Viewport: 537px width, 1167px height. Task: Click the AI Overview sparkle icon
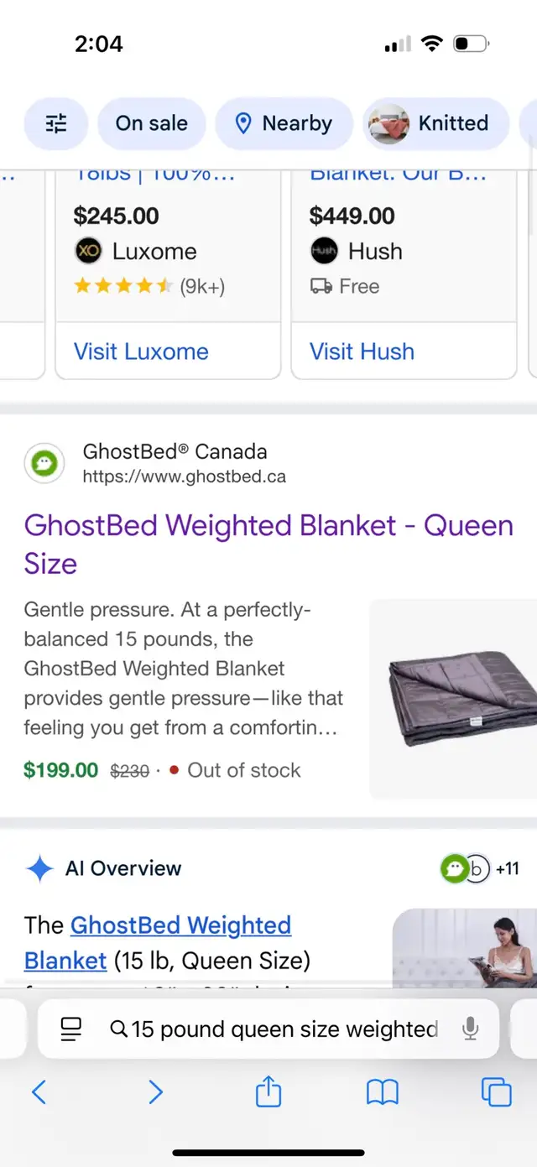[38, 868]
